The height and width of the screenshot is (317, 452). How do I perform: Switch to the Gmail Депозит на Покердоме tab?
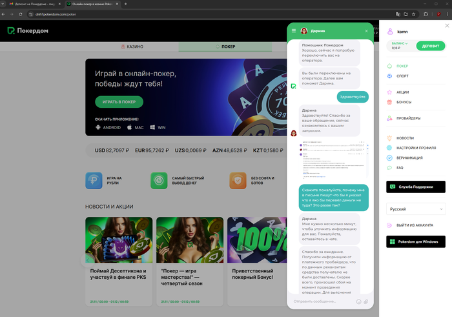point(35,4)
